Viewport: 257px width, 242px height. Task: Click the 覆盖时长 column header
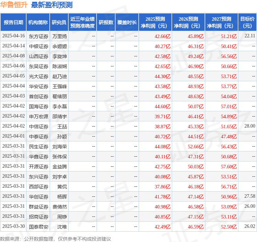(x=127, y=22)
